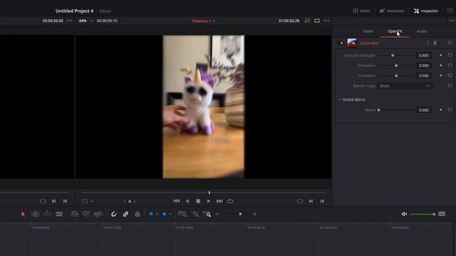
Task: Activate the Dynamic Trim Mode tool
Action: click(x=47, y=214)
